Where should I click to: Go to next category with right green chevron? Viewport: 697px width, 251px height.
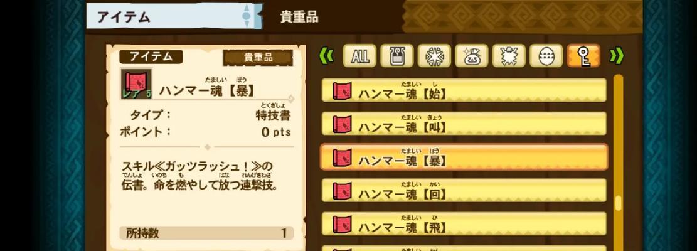[x=617, y=56]
